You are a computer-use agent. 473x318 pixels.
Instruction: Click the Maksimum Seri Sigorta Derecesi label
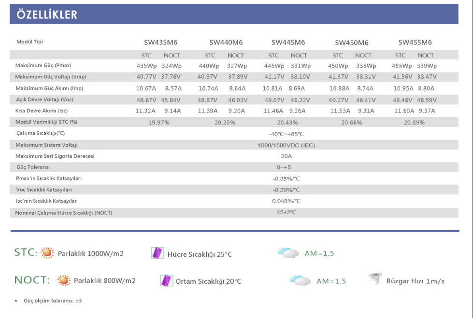click(55, 156)
